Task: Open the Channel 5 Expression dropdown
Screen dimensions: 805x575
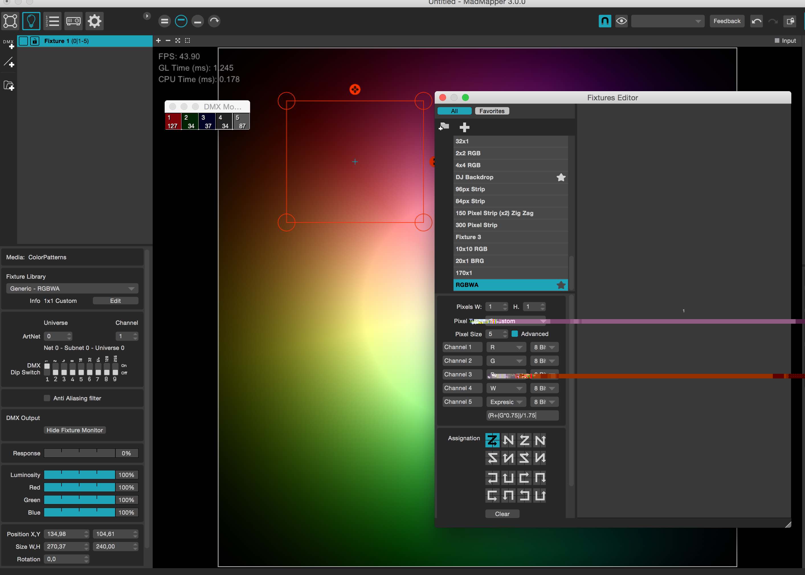Action: [x=506, y=402]
